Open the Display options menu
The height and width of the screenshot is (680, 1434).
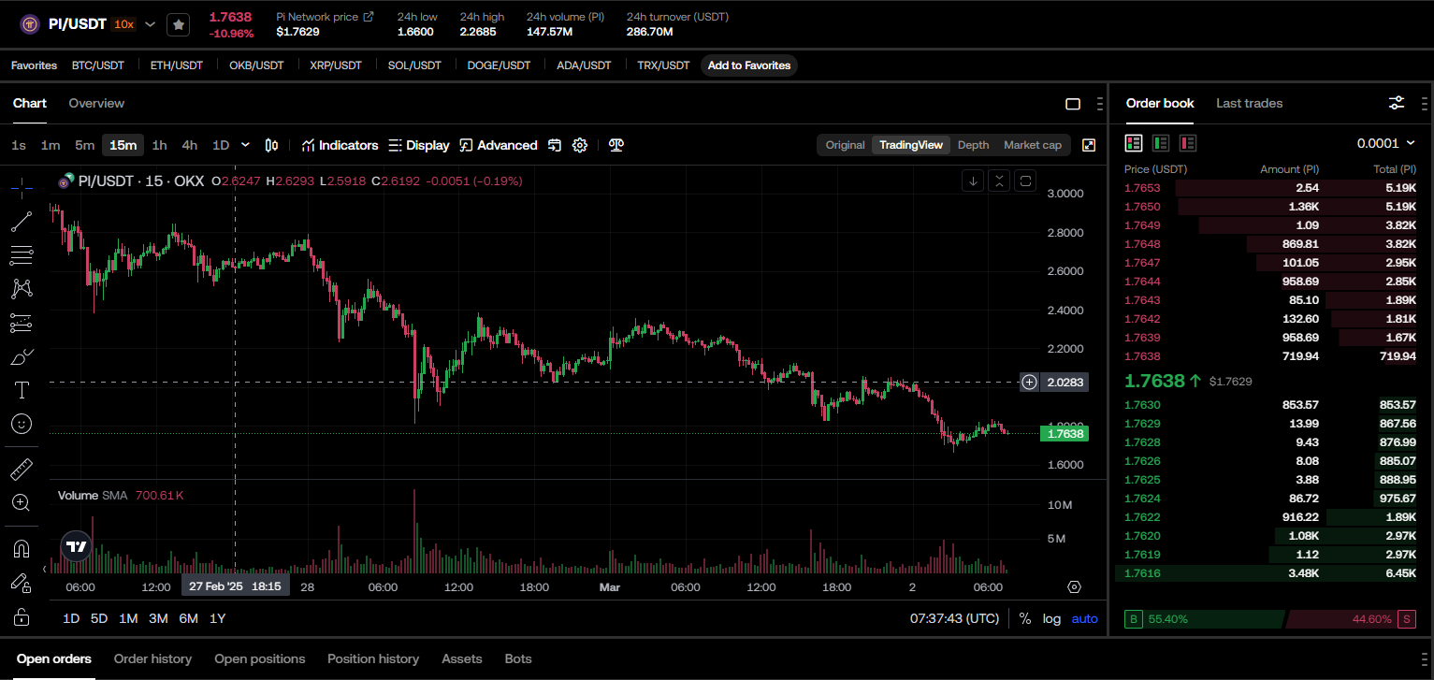pyautogui.click(x=419, y=145)
